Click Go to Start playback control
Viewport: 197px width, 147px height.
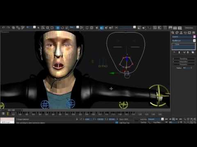[166, 119]
